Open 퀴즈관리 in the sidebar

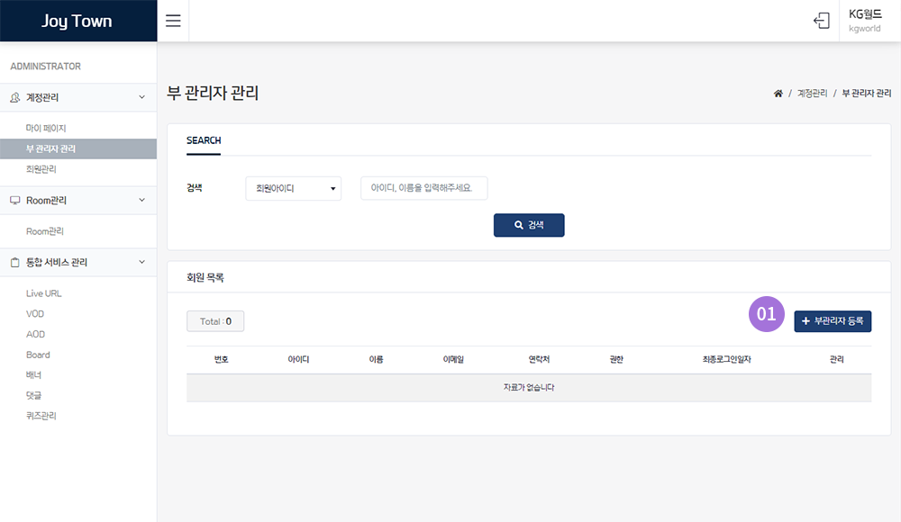point(41,416)
